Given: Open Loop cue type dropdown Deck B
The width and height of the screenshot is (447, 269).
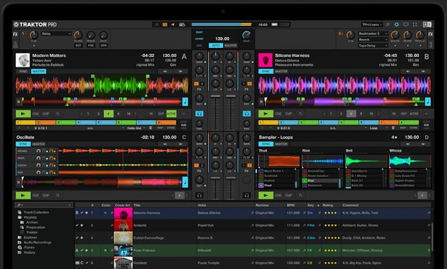Looking at the screenshot, I should click(377, 128).
